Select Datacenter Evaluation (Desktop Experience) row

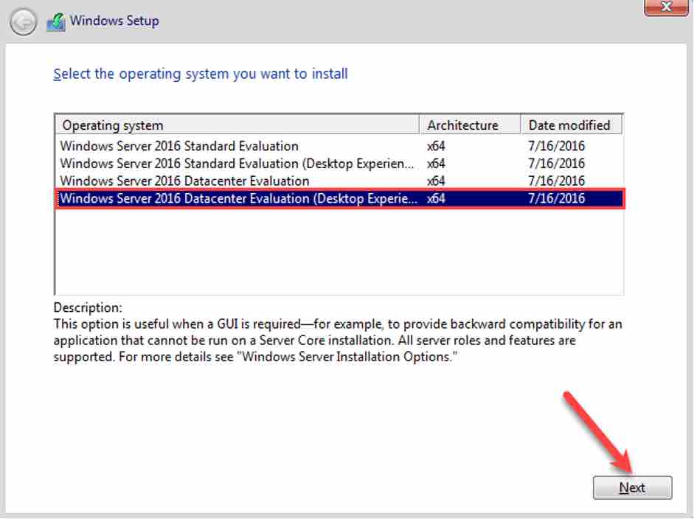click(x=237, y=198)
